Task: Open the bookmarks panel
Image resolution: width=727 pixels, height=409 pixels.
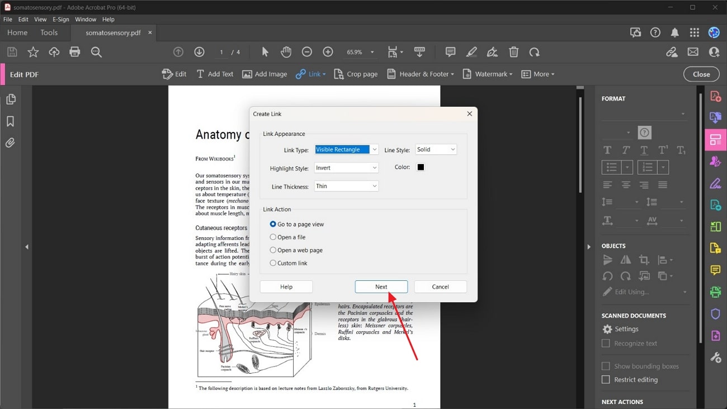Action: (11, 121)
